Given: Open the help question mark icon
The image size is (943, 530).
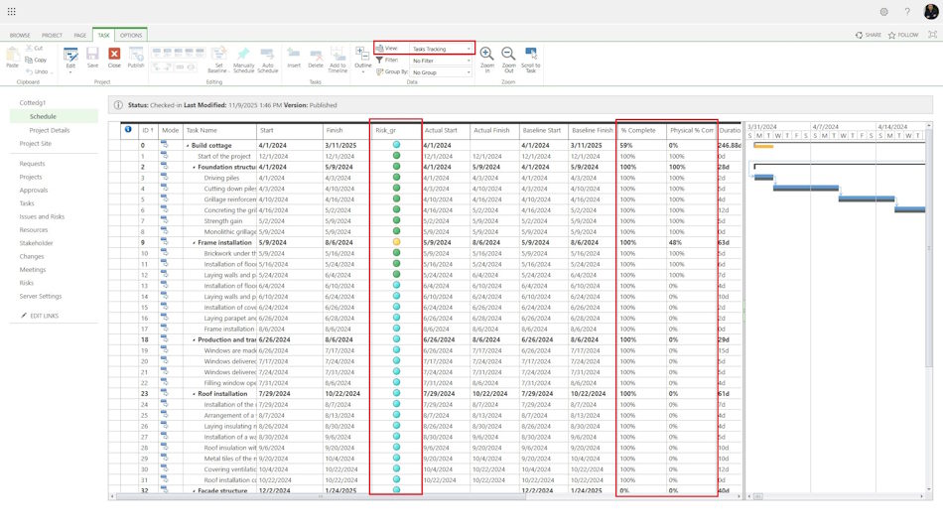Looking at the screenshot, I should tap(907, 12).
